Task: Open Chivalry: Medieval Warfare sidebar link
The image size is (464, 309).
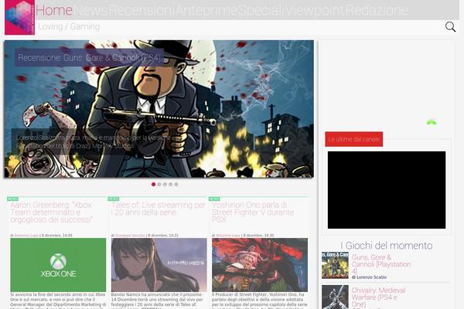Action: (378, 297)
